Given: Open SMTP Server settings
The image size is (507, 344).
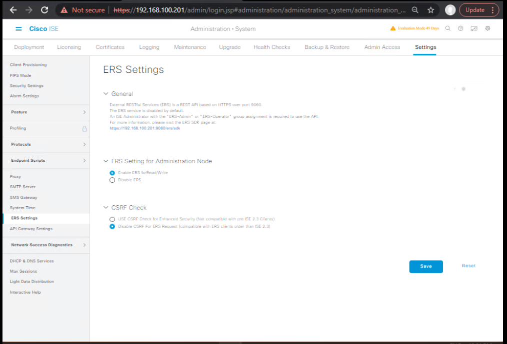Looking at the screenshot, I should click(x=22, y=187).
